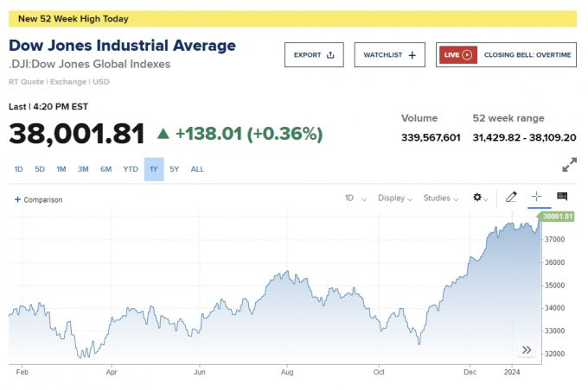Screen dimensions: 588x390
Task: Click the New 52 Week High banner
Action: (x=292, y=18)
